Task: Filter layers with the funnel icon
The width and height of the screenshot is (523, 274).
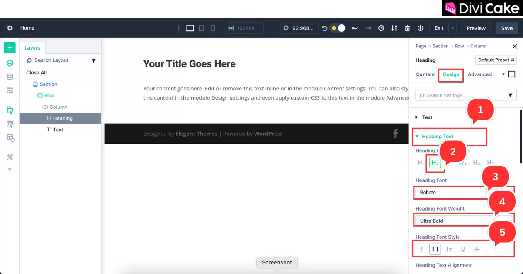Action: click(93, 60)
